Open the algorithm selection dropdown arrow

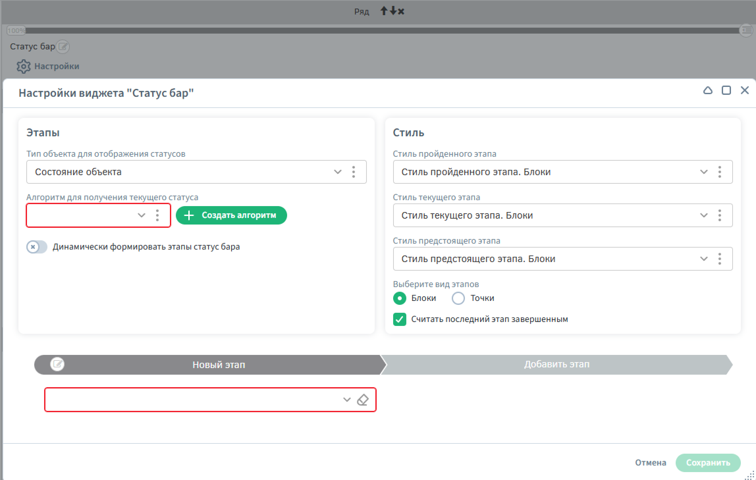coord(141,215)
